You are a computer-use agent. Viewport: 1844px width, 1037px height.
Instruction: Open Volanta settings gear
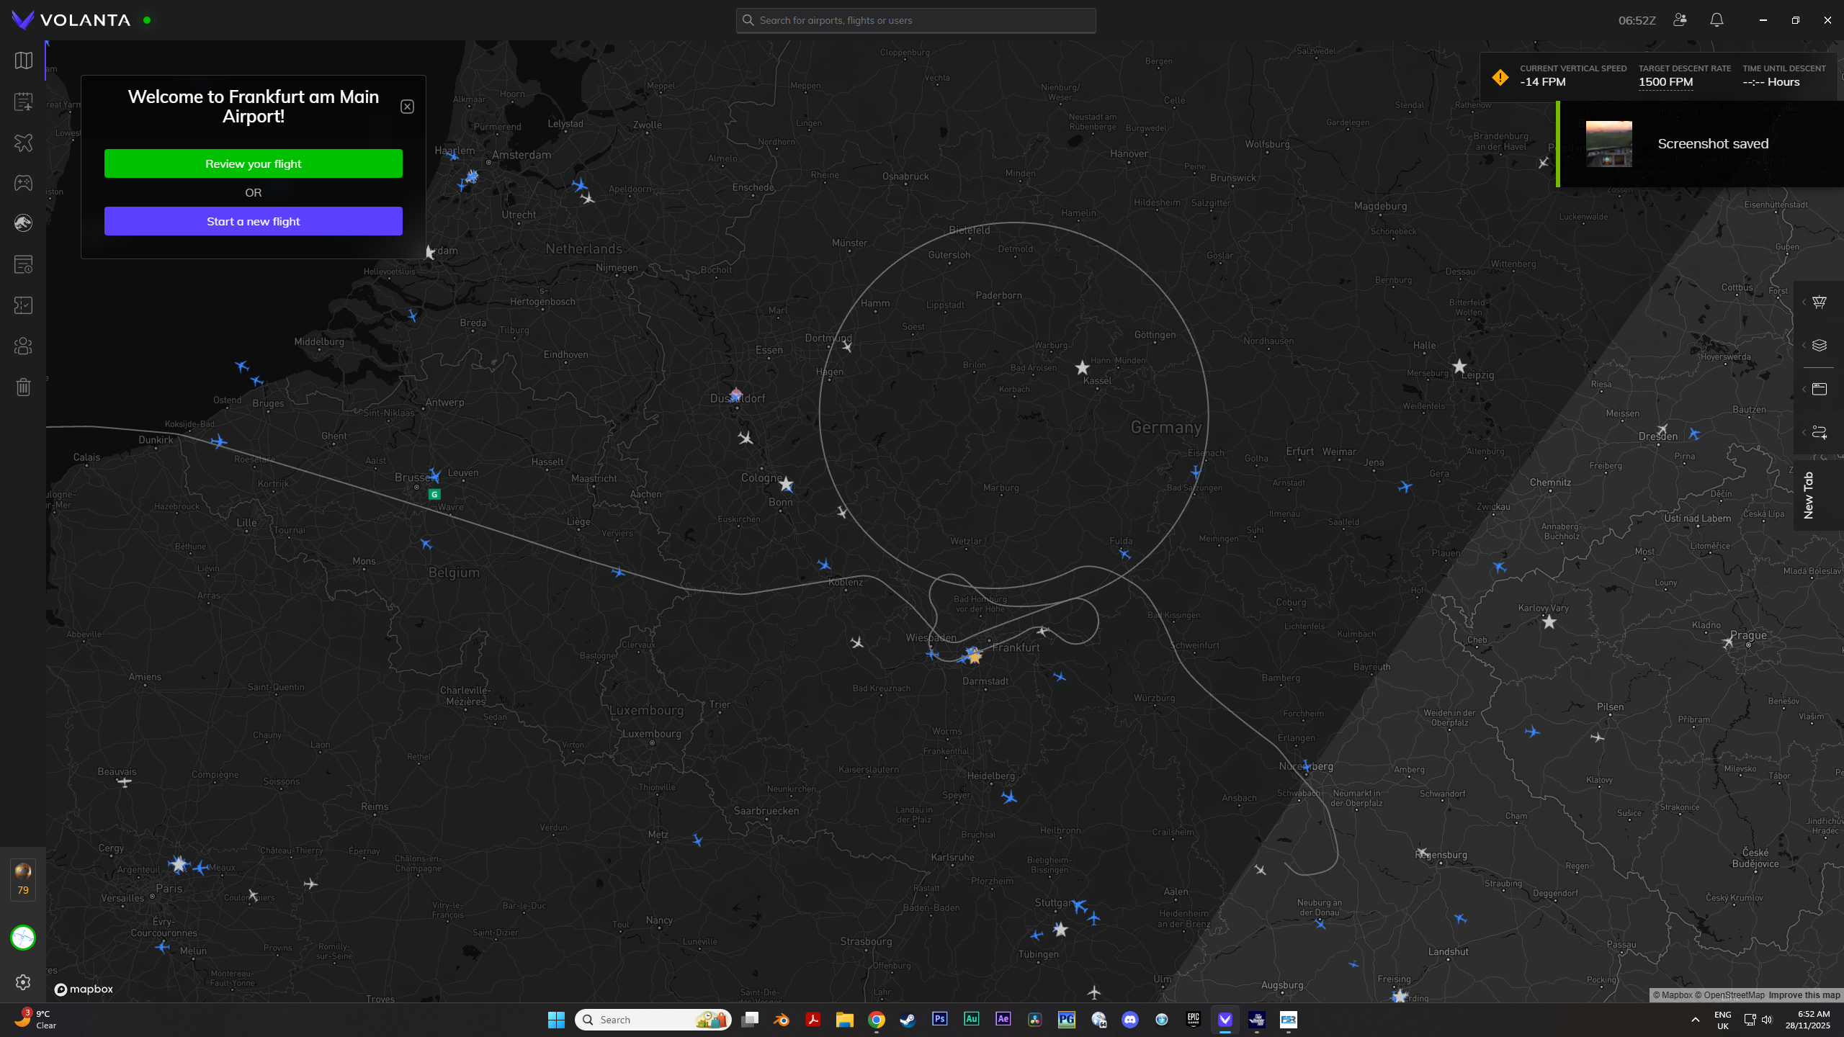click(23, 982)
